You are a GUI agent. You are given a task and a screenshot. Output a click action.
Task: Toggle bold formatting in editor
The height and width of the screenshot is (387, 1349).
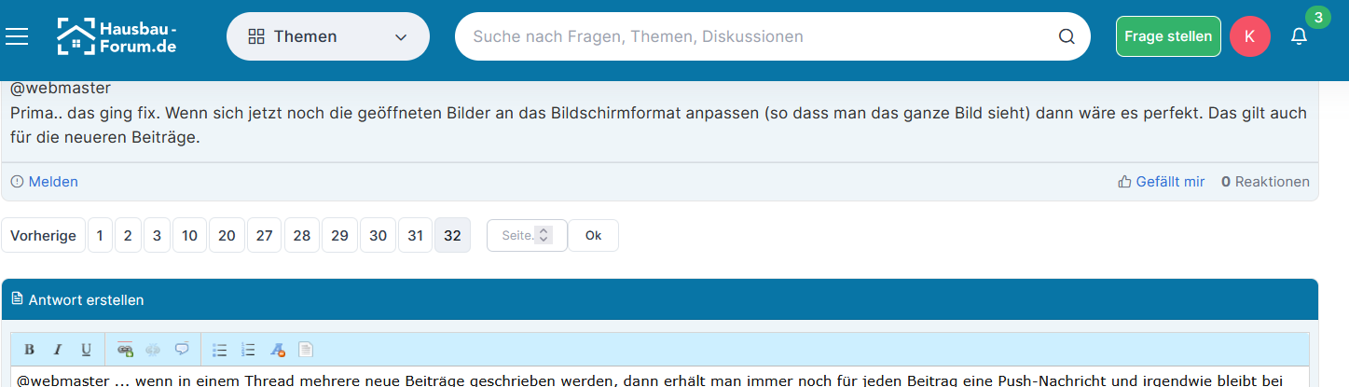pyautogui.click(x=29, y=350)
